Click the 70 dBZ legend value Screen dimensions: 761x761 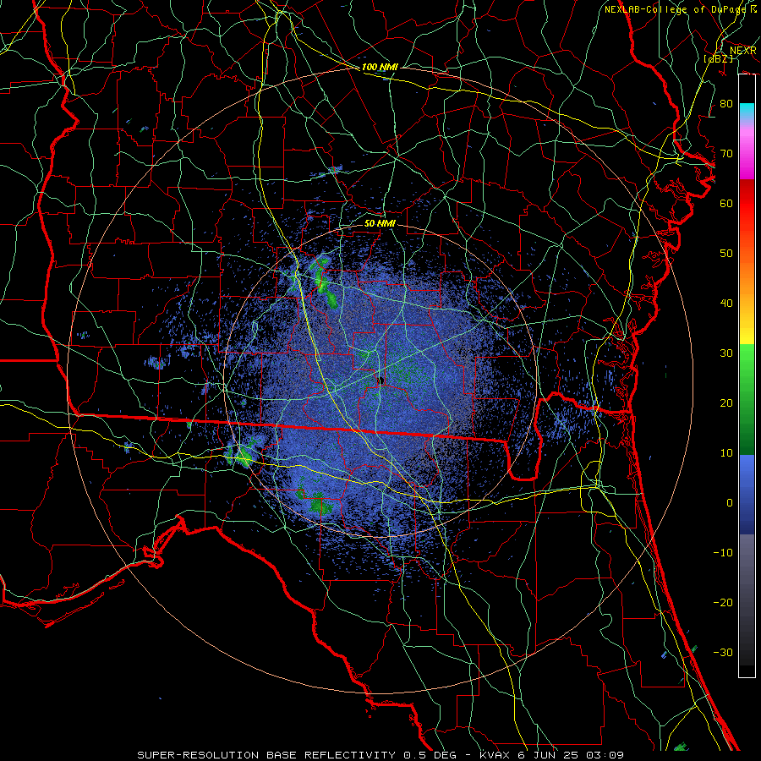point(726,154)
